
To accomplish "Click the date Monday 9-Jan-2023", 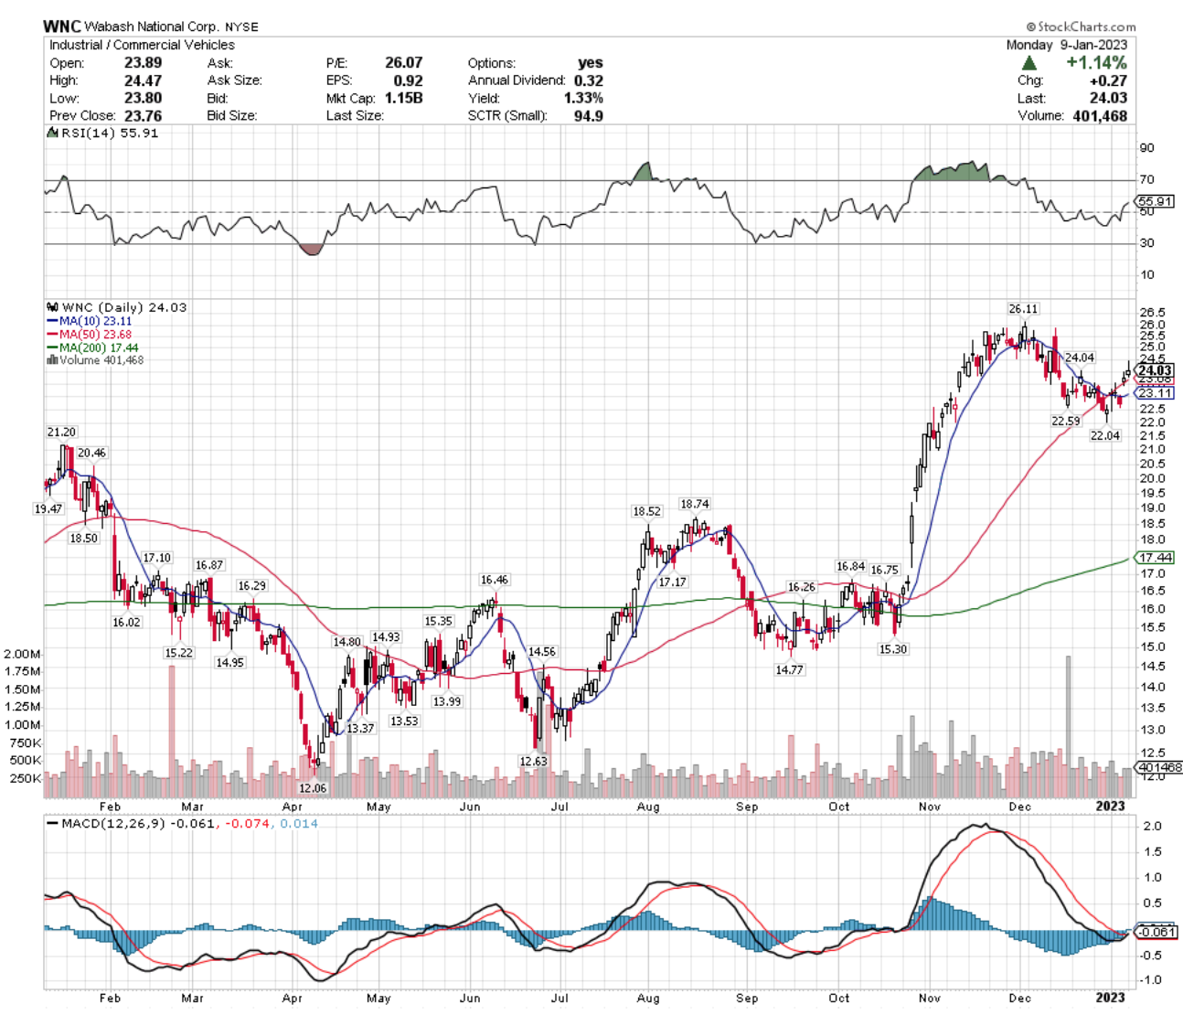I will click(x=1066, y=45).
